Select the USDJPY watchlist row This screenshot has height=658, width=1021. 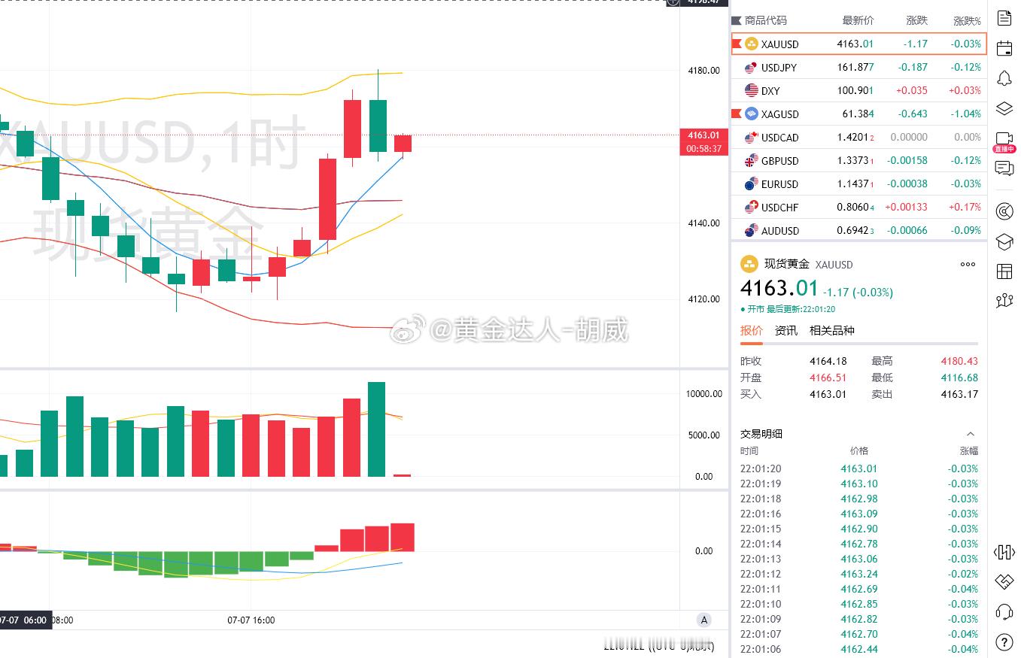pyautogui.click(x=858, y=67)
